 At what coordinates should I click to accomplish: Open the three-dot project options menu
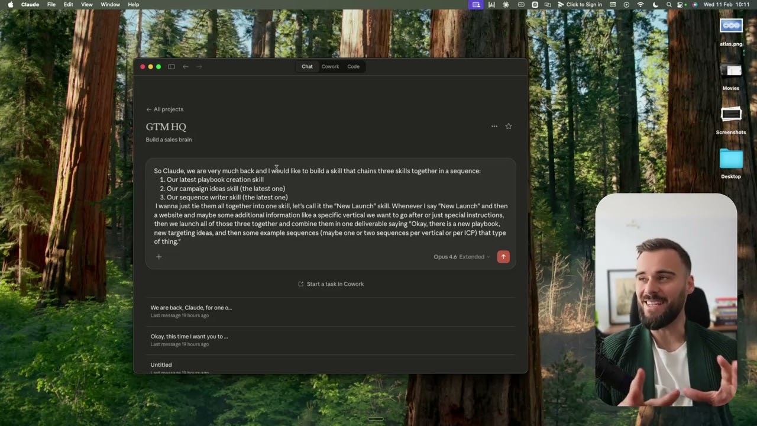tap(494, 126)
